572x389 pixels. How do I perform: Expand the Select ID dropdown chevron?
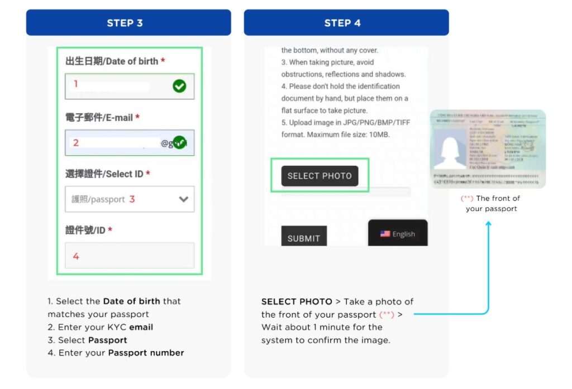point(183,199)
